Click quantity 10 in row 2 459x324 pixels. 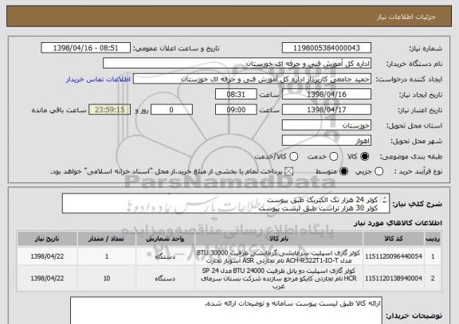click(107, 279)
